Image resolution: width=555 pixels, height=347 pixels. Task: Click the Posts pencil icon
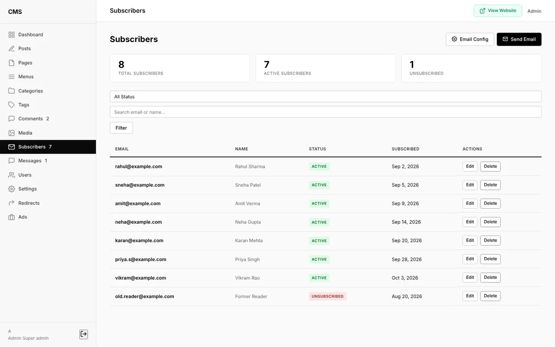click(x=12, y=49)
